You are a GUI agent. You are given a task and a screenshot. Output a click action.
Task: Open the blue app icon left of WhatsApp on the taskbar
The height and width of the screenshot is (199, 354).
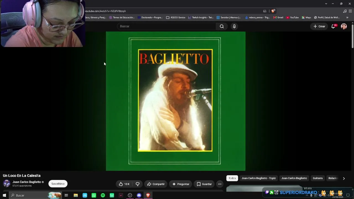tap(85, 195)
